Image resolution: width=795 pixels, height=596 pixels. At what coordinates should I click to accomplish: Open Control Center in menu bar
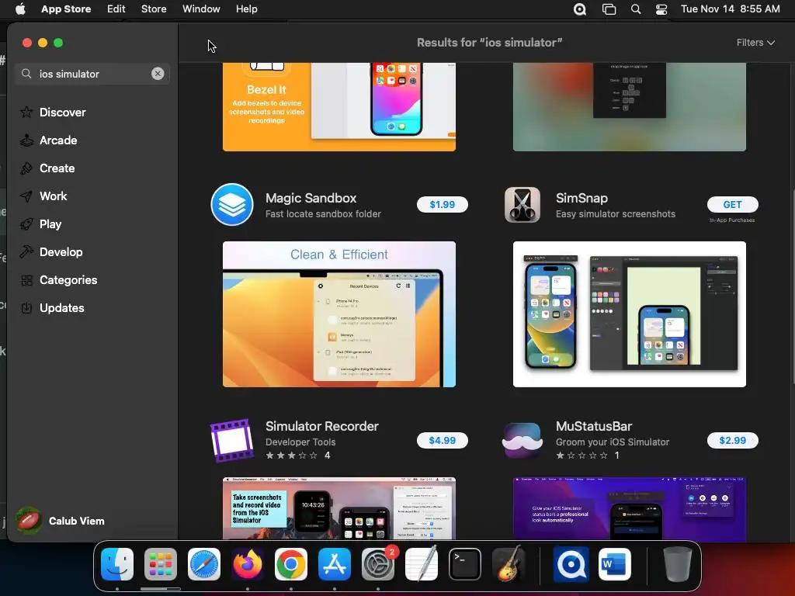(661, 9)
